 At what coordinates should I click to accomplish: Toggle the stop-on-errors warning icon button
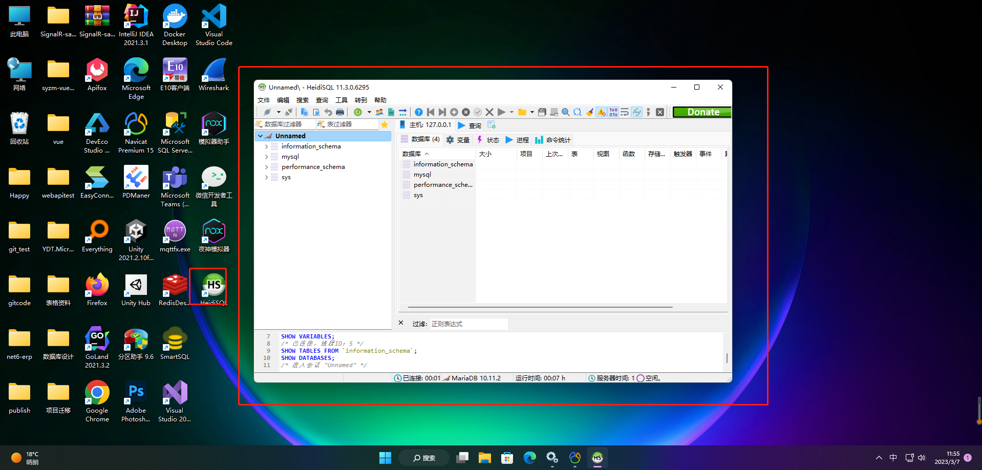(602, 112)
